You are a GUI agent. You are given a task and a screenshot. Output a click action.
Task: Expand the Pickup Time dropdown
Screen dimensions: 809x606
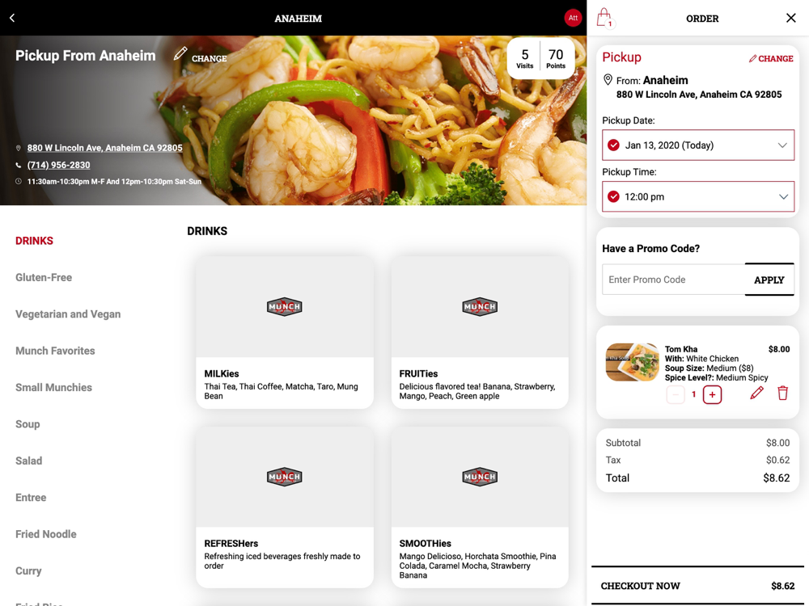pos(698,196)
